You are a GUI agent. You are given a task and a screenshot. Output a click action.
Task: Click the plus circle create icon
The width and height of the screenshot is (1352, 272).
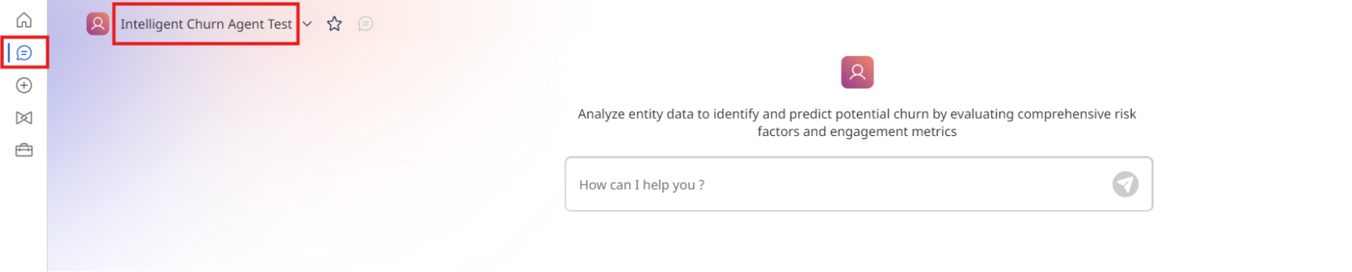(x=24, y=85)
